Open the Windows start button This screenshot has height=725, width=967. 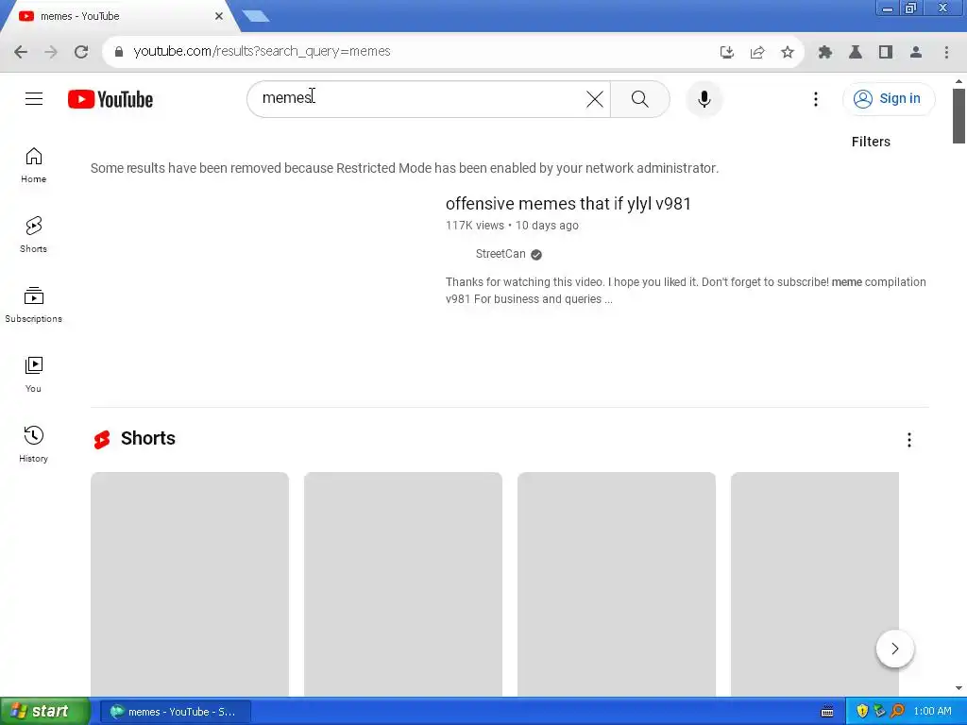click(44, 711)
